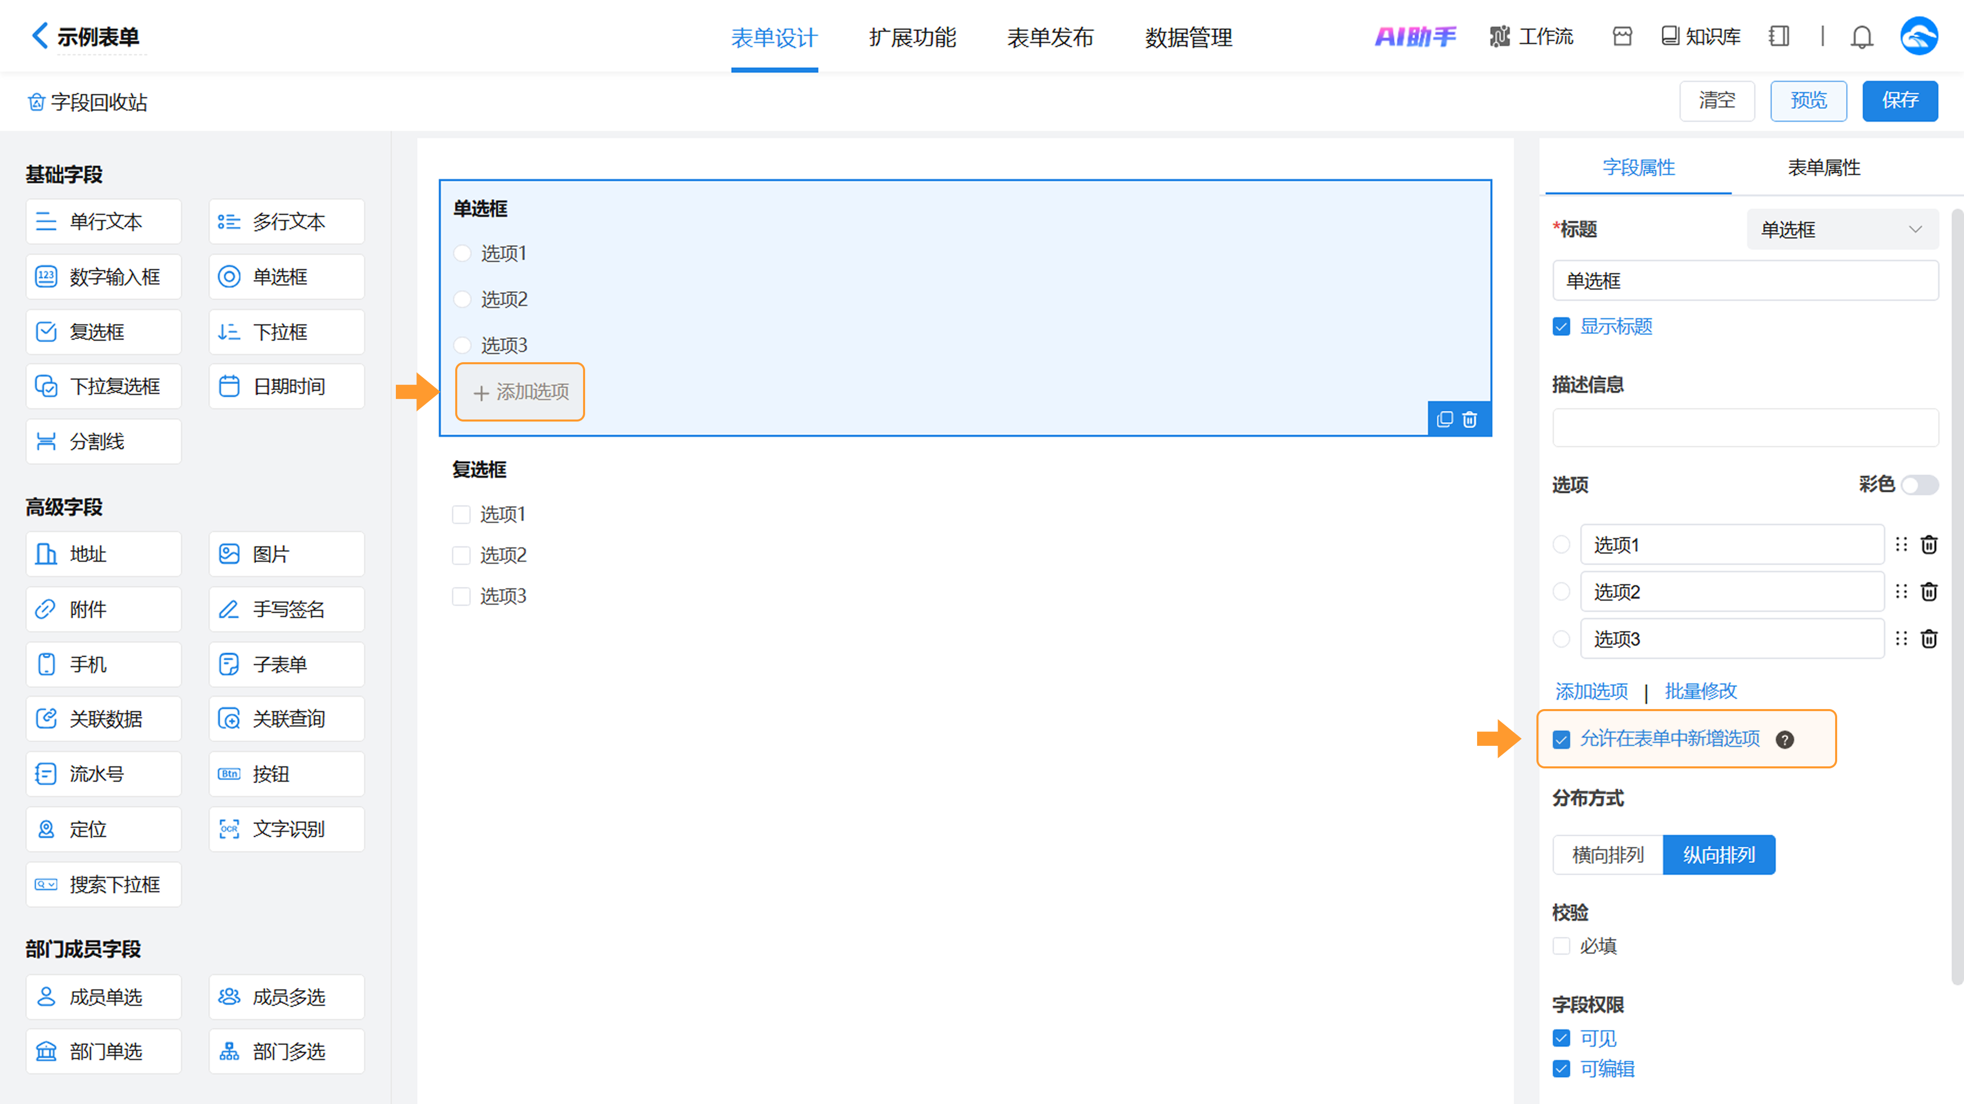1964x1104 pixels.
Task: Uncheck 允许在表单中新增选项
Action: (1561, 740)
